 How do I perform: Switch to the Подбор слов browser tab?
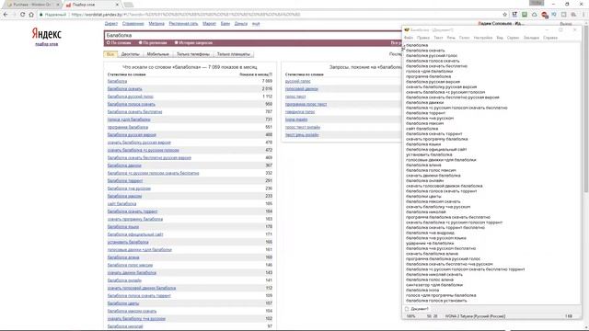pos(90,5)
